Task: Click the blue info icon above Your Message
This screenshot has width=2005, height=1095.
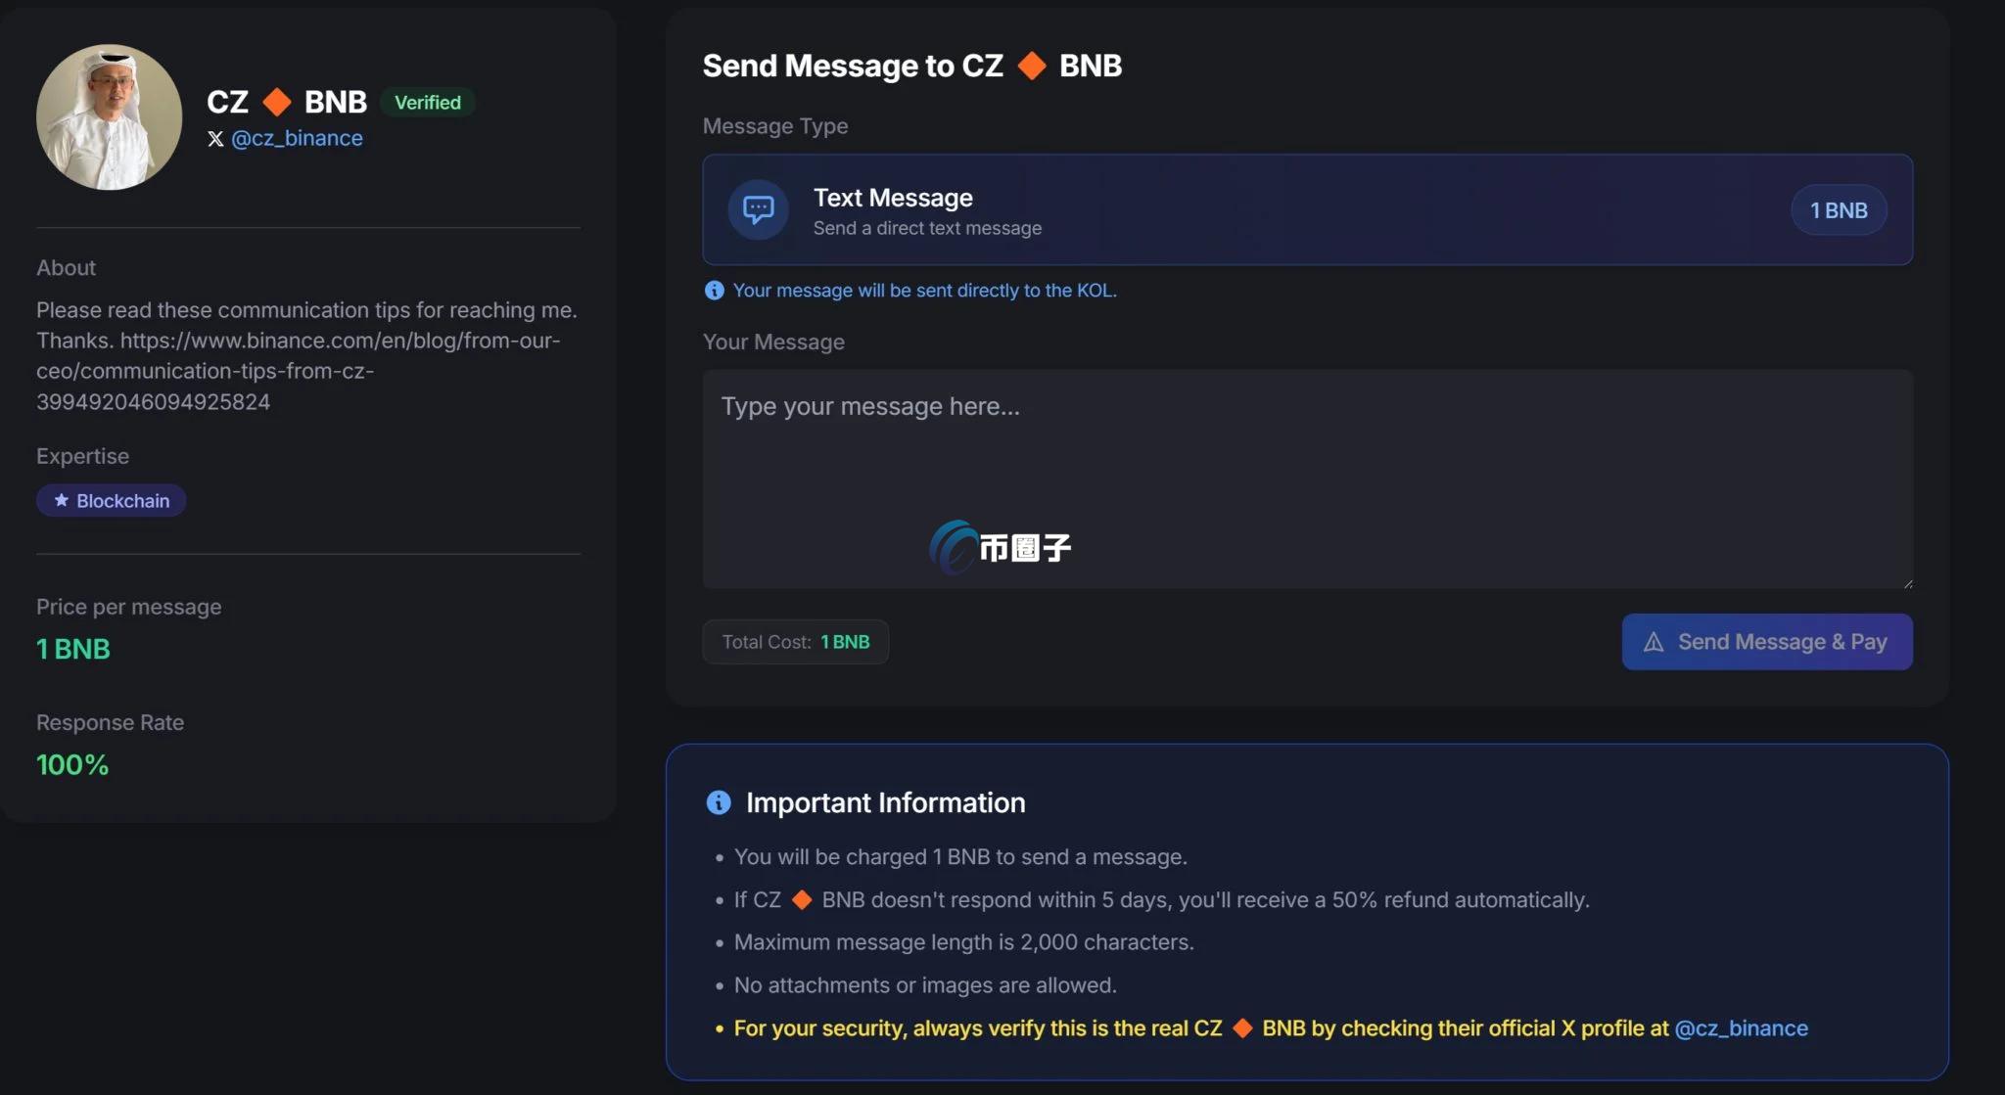Action: [x=715, y=291]
